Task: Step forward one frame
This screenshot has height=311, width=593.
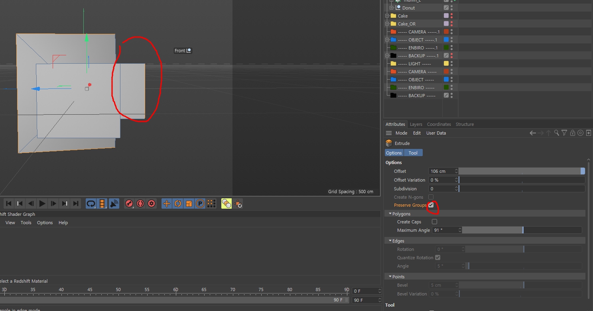Action: (x=53, y=204)
